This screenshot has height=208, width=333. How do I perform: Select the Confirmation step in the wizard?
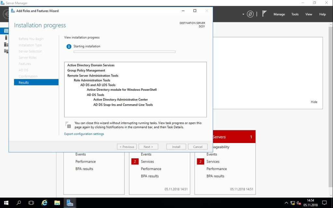click(28, 76)
